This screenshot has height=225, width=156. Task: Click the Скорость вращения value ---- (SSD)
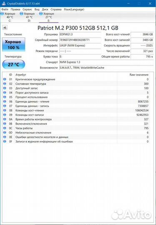(142, 46)
